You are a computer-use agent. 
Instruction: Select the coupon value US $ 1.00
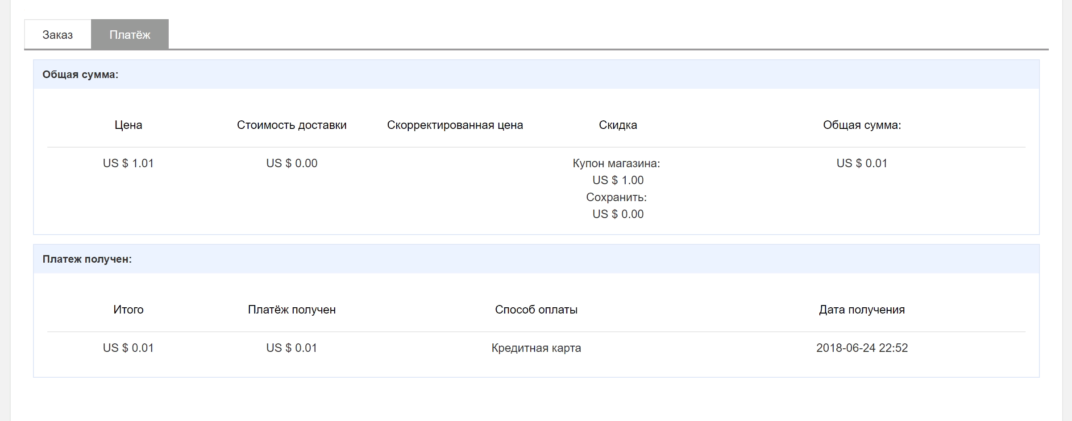[618, 180]
